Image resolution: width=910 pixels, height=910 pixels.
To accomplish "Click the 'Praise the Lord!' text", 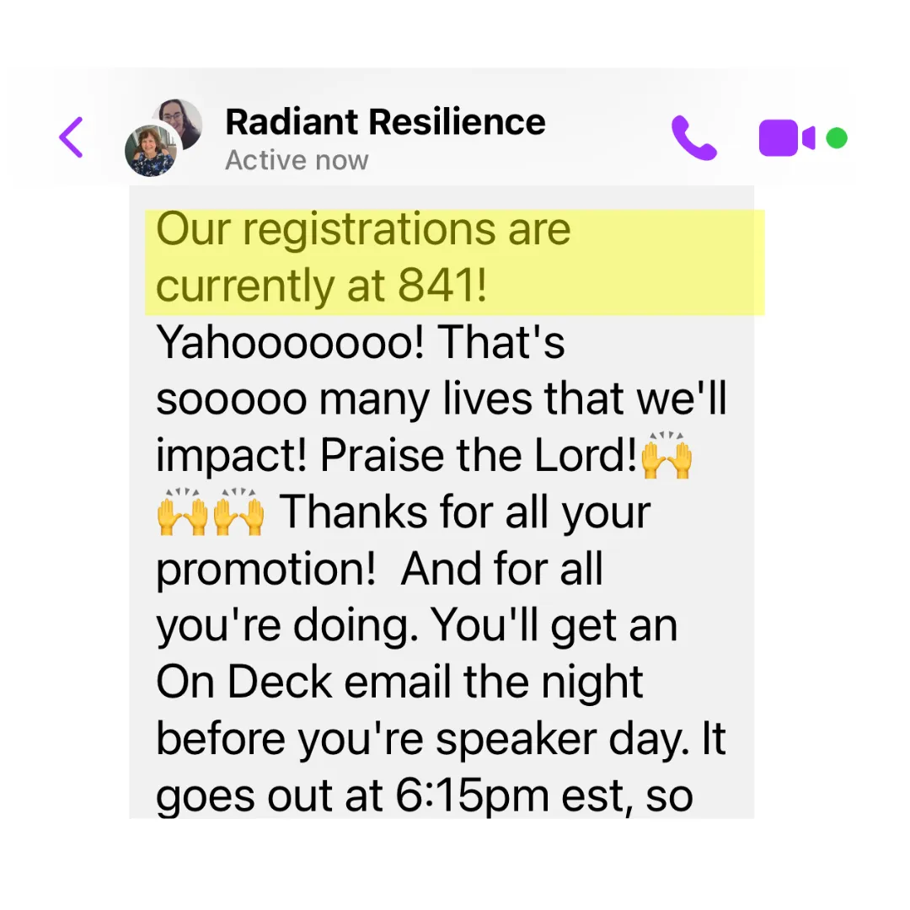I will [x=479, y=456].
